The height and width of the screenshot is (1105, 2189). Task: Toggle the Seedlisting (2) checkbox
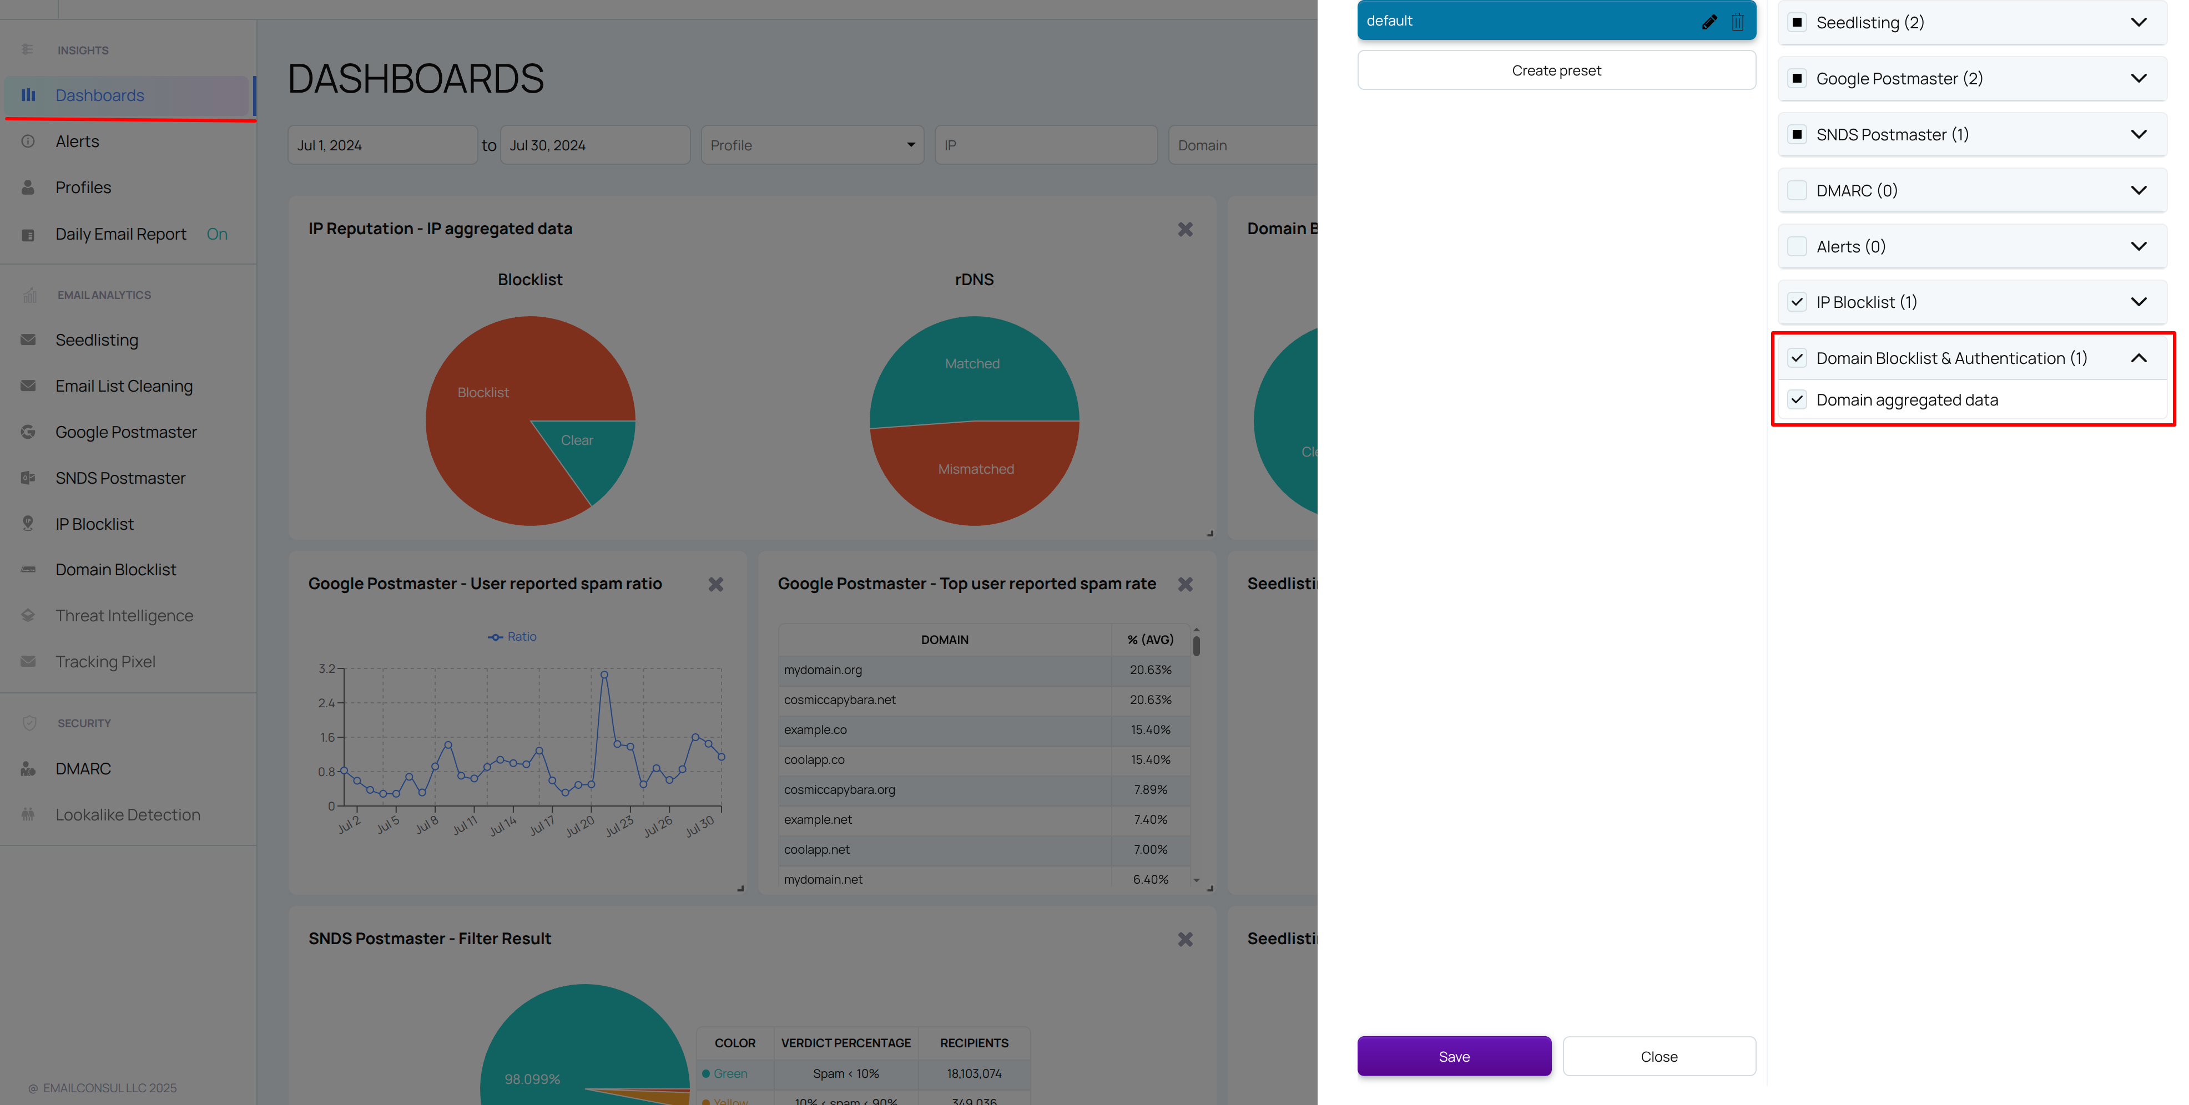click(x=1797, y=22)
